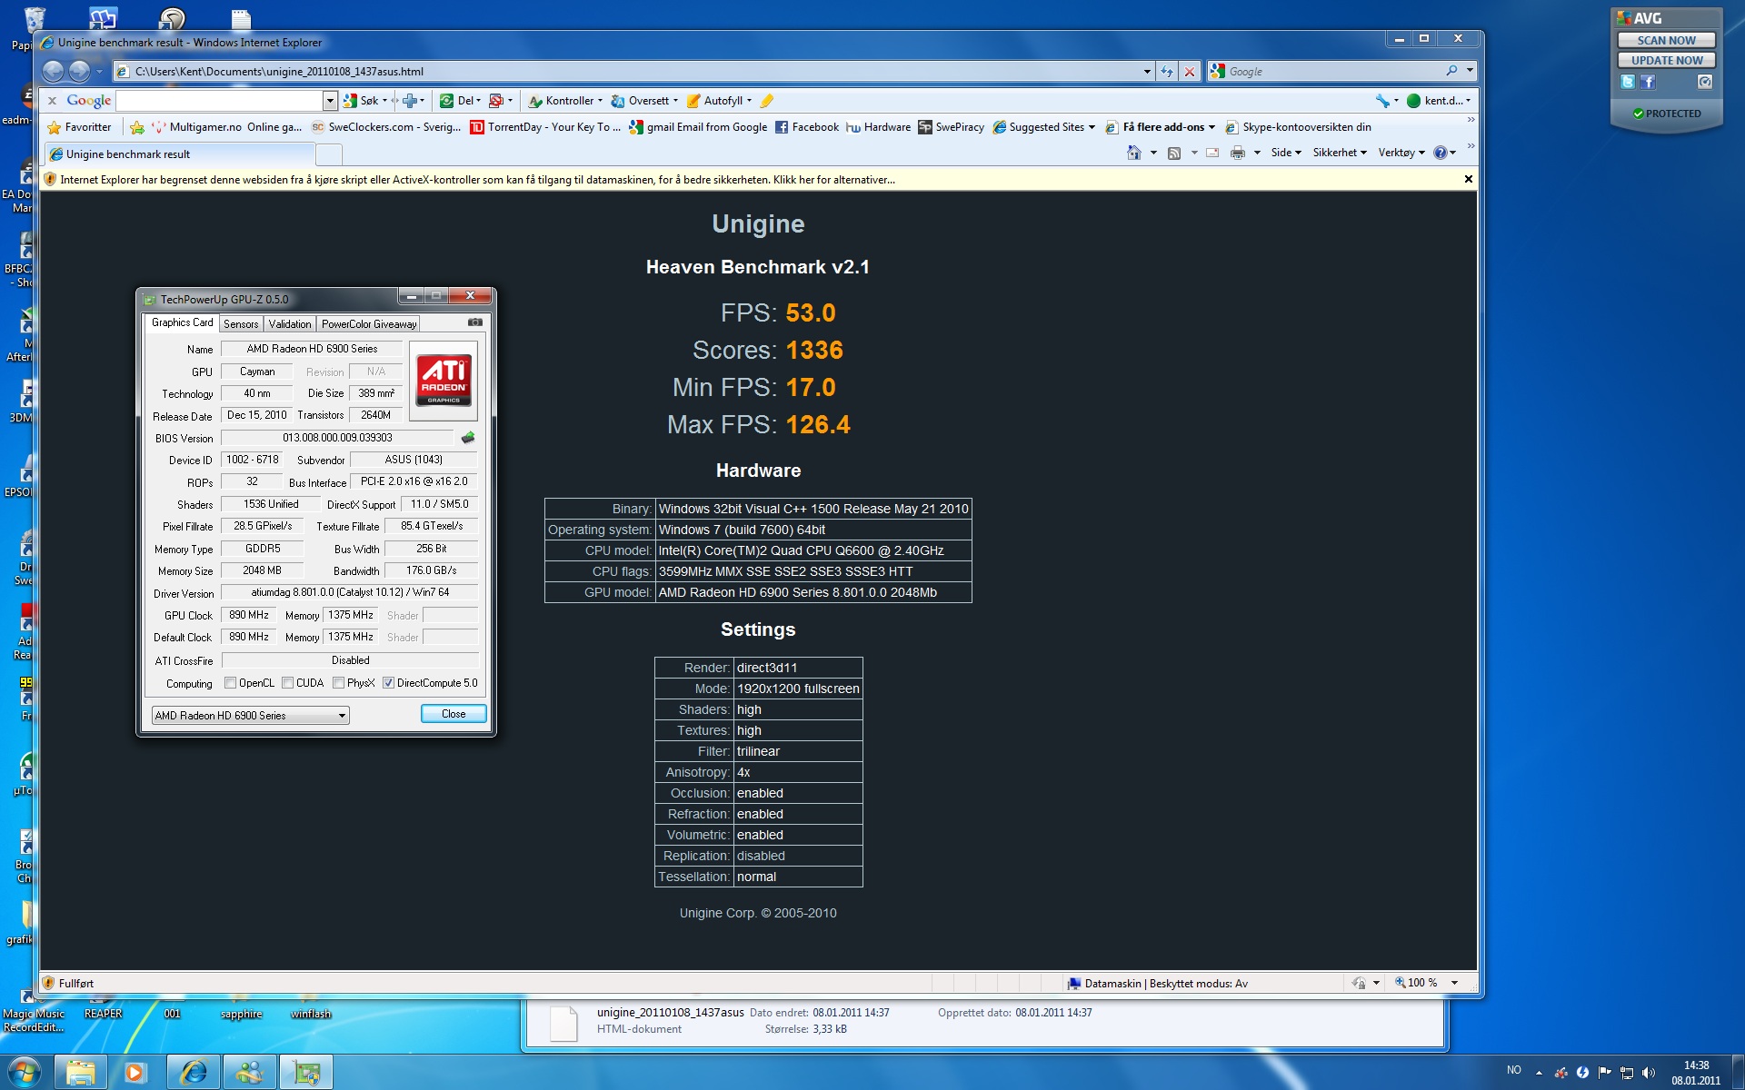Toggle the DirectCompute 5.0 checkbox

pos(388,683)
